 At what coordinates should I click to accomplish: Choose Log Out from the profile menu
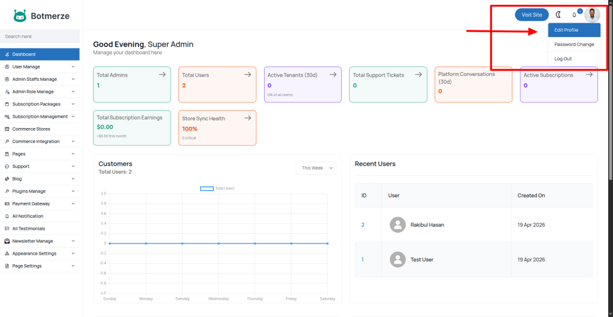tap(563, 59)
